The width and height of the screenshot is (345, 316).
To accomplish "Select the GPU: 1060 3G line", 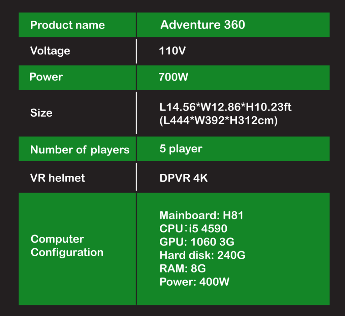I will pyautogui.click(x=197, y=242).
